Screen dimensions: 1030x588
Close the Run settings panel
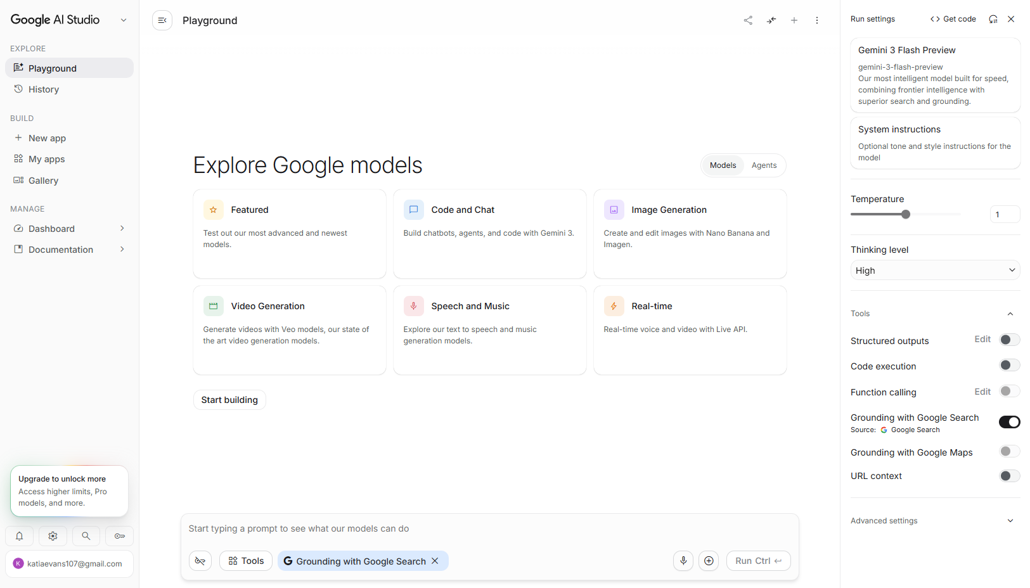[1011, 19]
